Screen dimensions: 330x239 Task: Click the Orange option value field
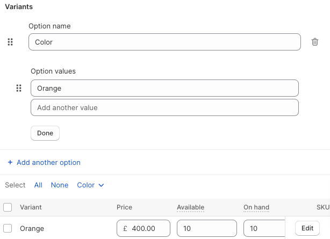pos(164,88)
